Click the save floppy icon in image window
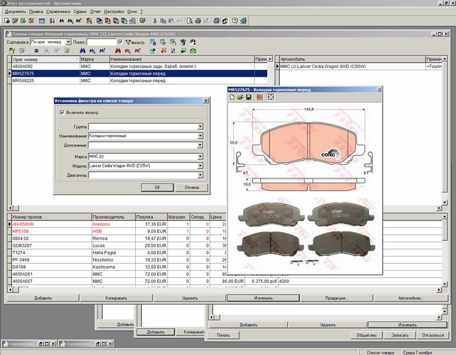The image size is (456, 355). point(249,97)
